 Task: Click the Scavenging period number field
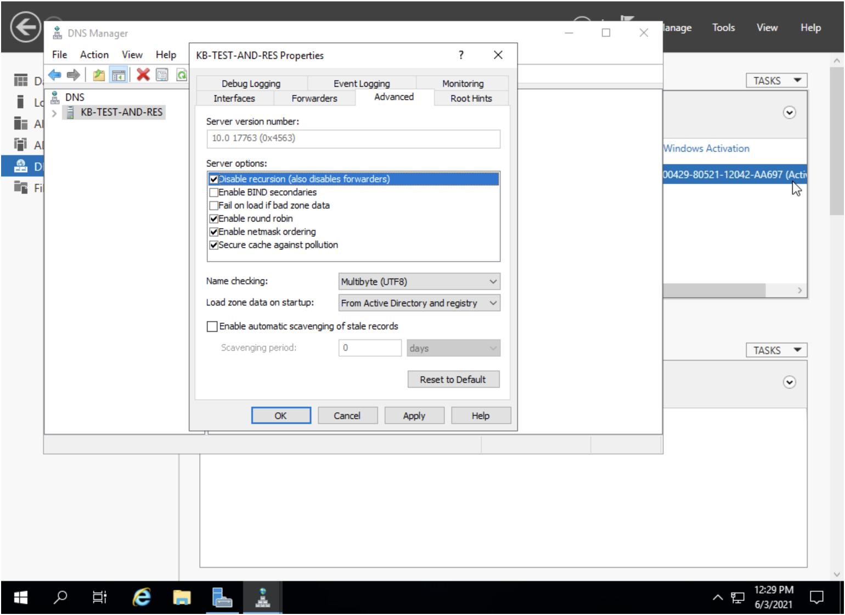pos(370,348)
